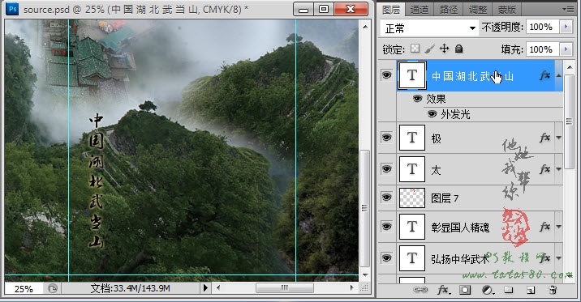Create a new layer from footer icon
This screenshot has height=302, width=581.
[x=531, y=290]
